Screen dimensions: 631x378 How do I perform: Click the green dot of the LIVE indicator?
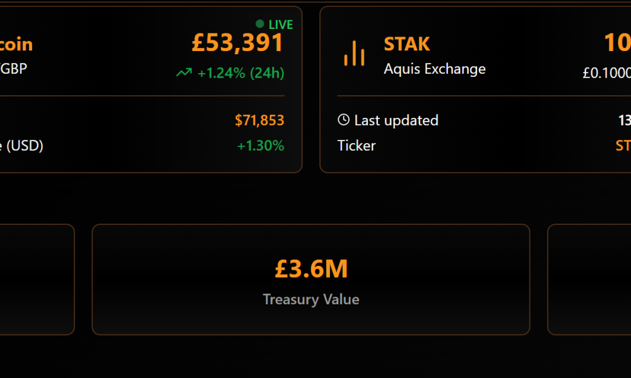[259, 24]
